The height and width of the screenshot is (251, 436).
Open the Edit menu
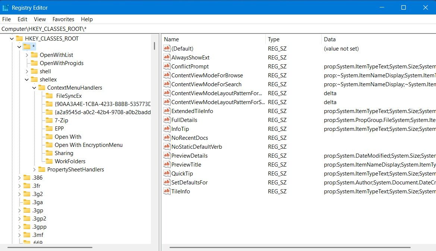tap(22, 19)
